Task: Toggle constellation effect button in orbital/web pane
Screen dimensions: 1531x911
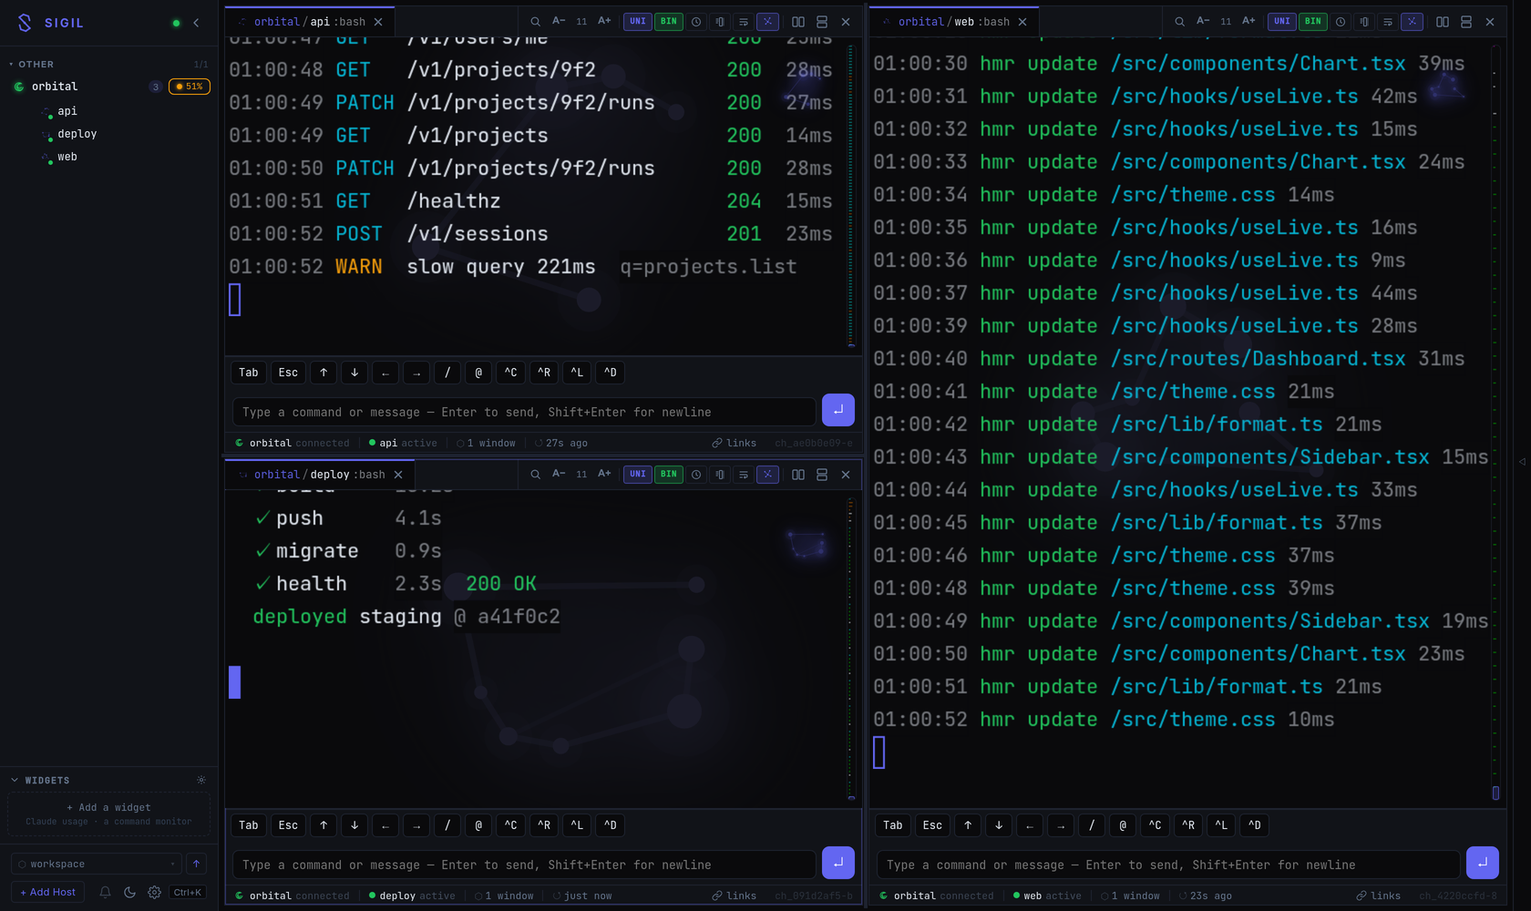Action: point(1413,22)
